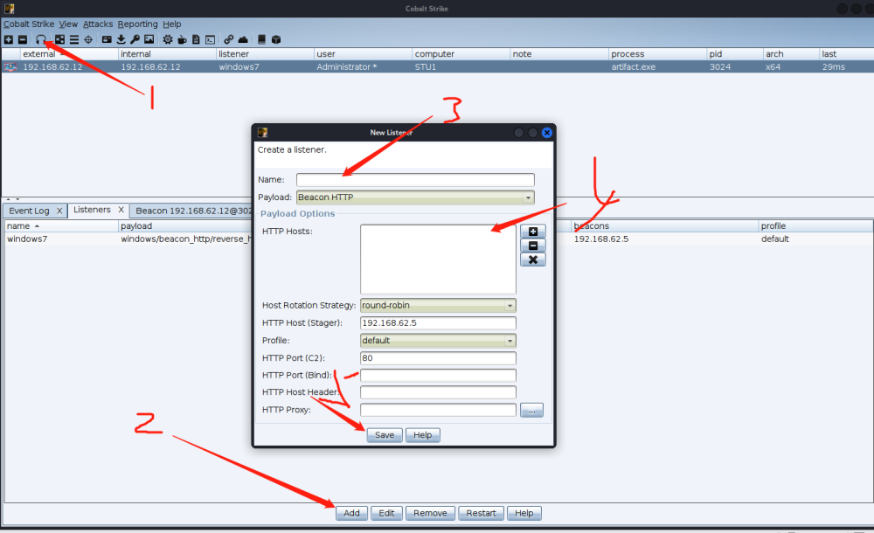Open screenshots via the picture icon
Image resolution: width=874 pixels, height=533 pixels.
149,39
